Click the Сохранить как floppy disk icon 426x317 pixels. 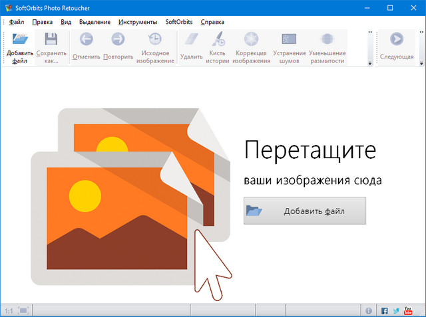click(51, 47)
